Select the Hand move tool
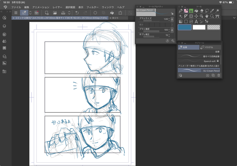The width and height of the screenshot is (237, 166). (x=207, y=16)
